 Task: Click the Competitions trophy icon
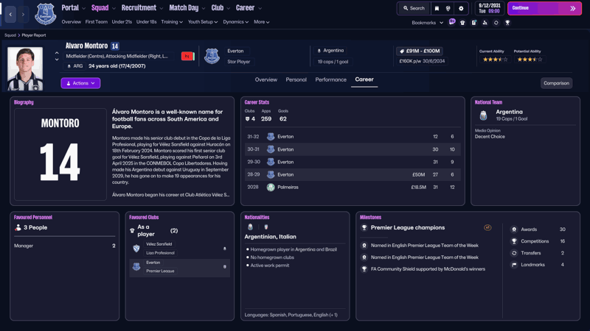(x=514, y=241)
